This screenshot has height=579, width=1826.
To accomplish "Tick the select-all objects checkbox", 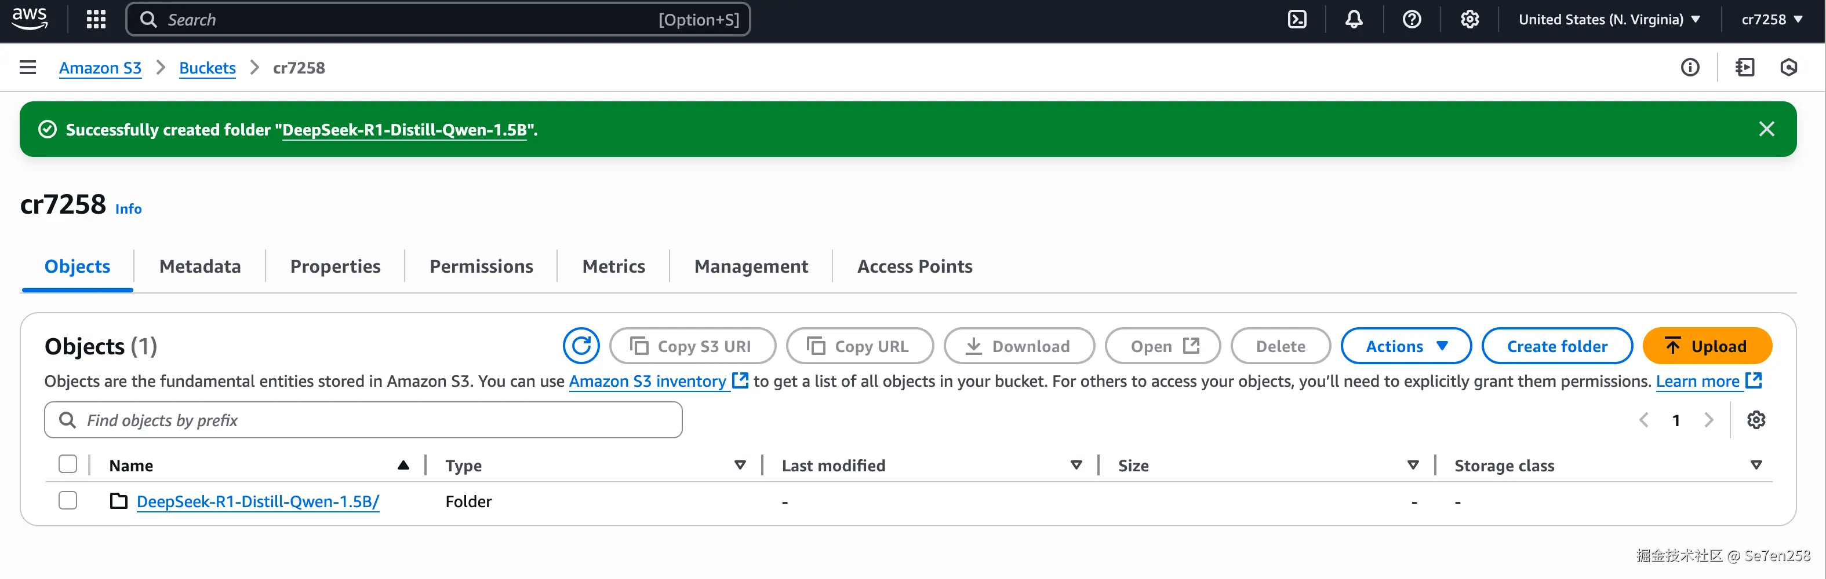I will [x=68, y=464].
